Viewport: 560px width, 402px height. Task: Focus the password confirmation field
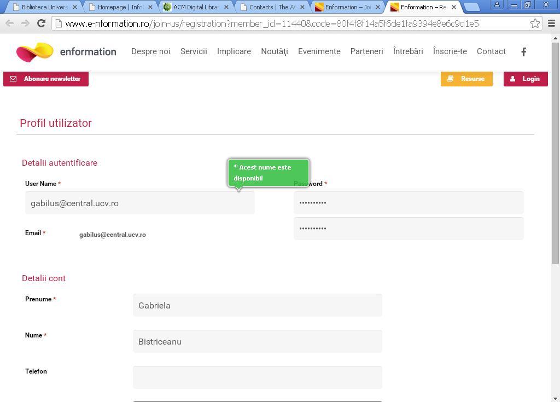[x=409, y=228]
